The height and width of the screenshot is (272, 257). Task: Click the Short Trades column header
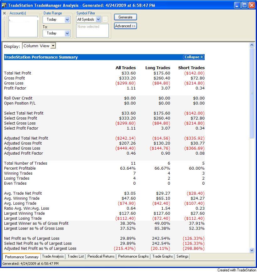point(191,68)
